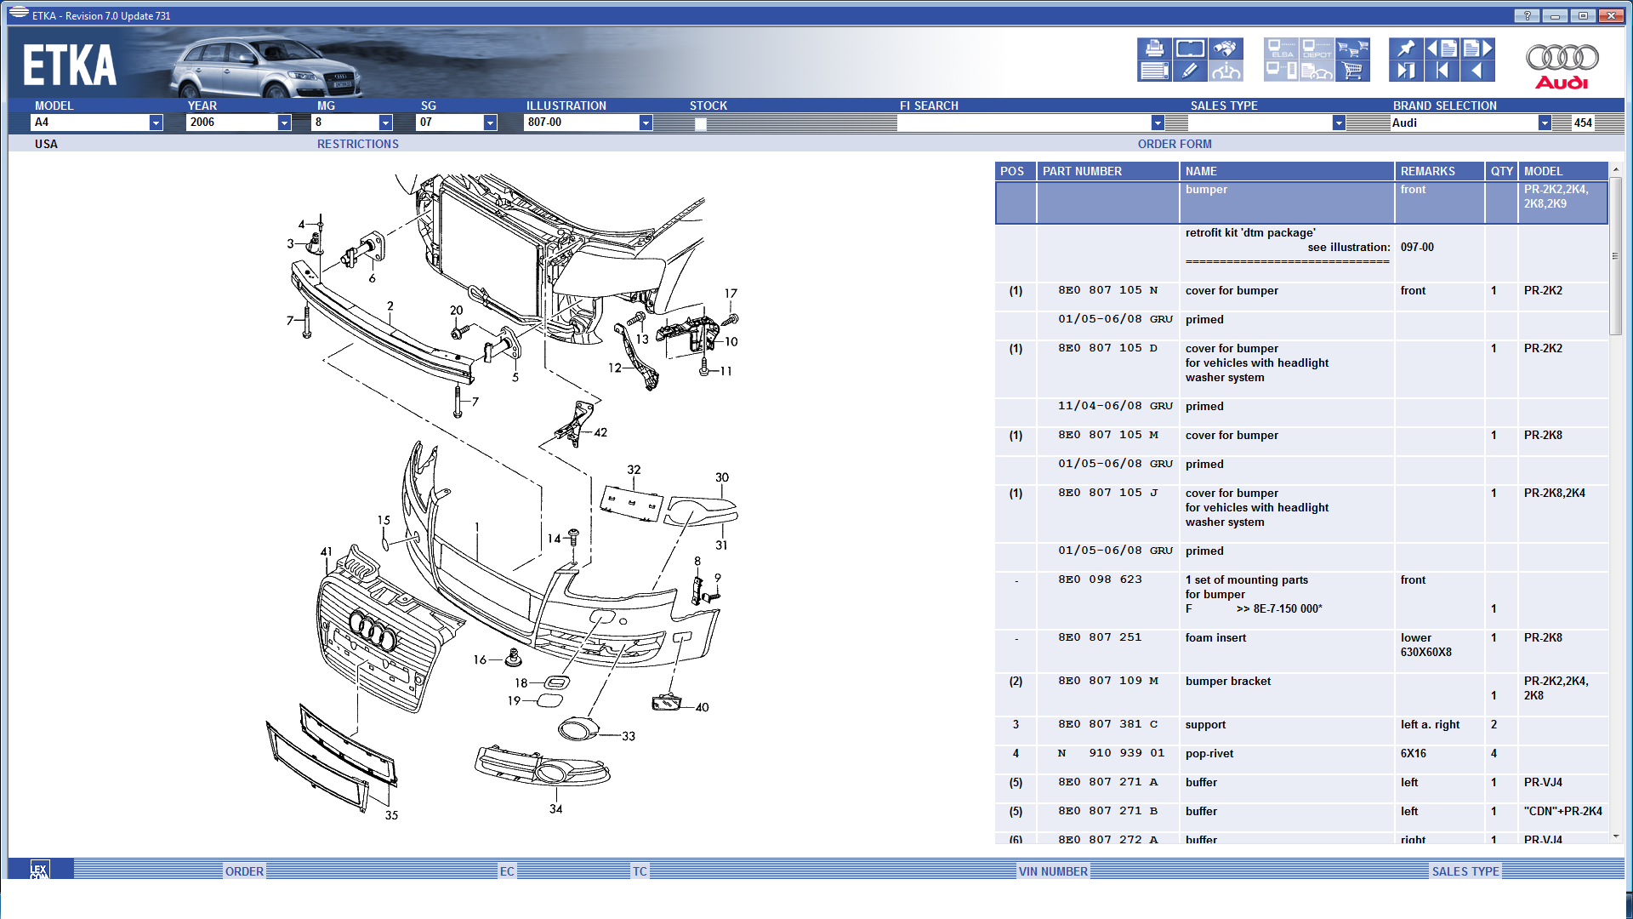Jump to the first page icon

(x=1442, y=71)
